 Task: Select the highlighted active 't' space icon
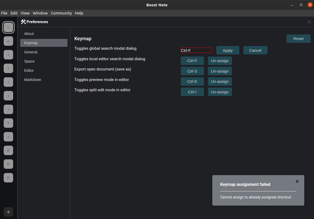(8, 27)
